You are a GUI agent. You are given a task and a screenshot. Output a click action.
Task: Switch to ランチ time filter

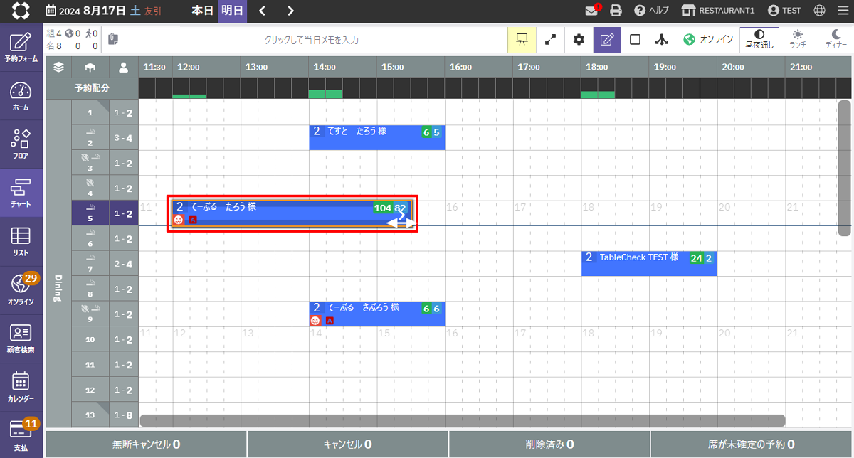(x=798, y=39)
